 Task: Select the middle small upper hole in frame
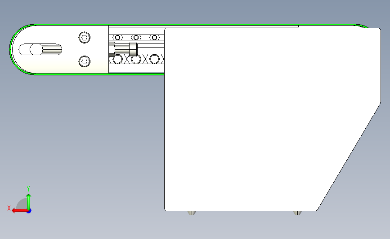pos(136,37)
